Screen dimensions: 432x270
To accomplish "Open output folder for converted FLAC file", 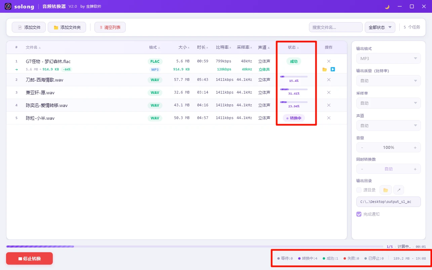I will [324, 69].
